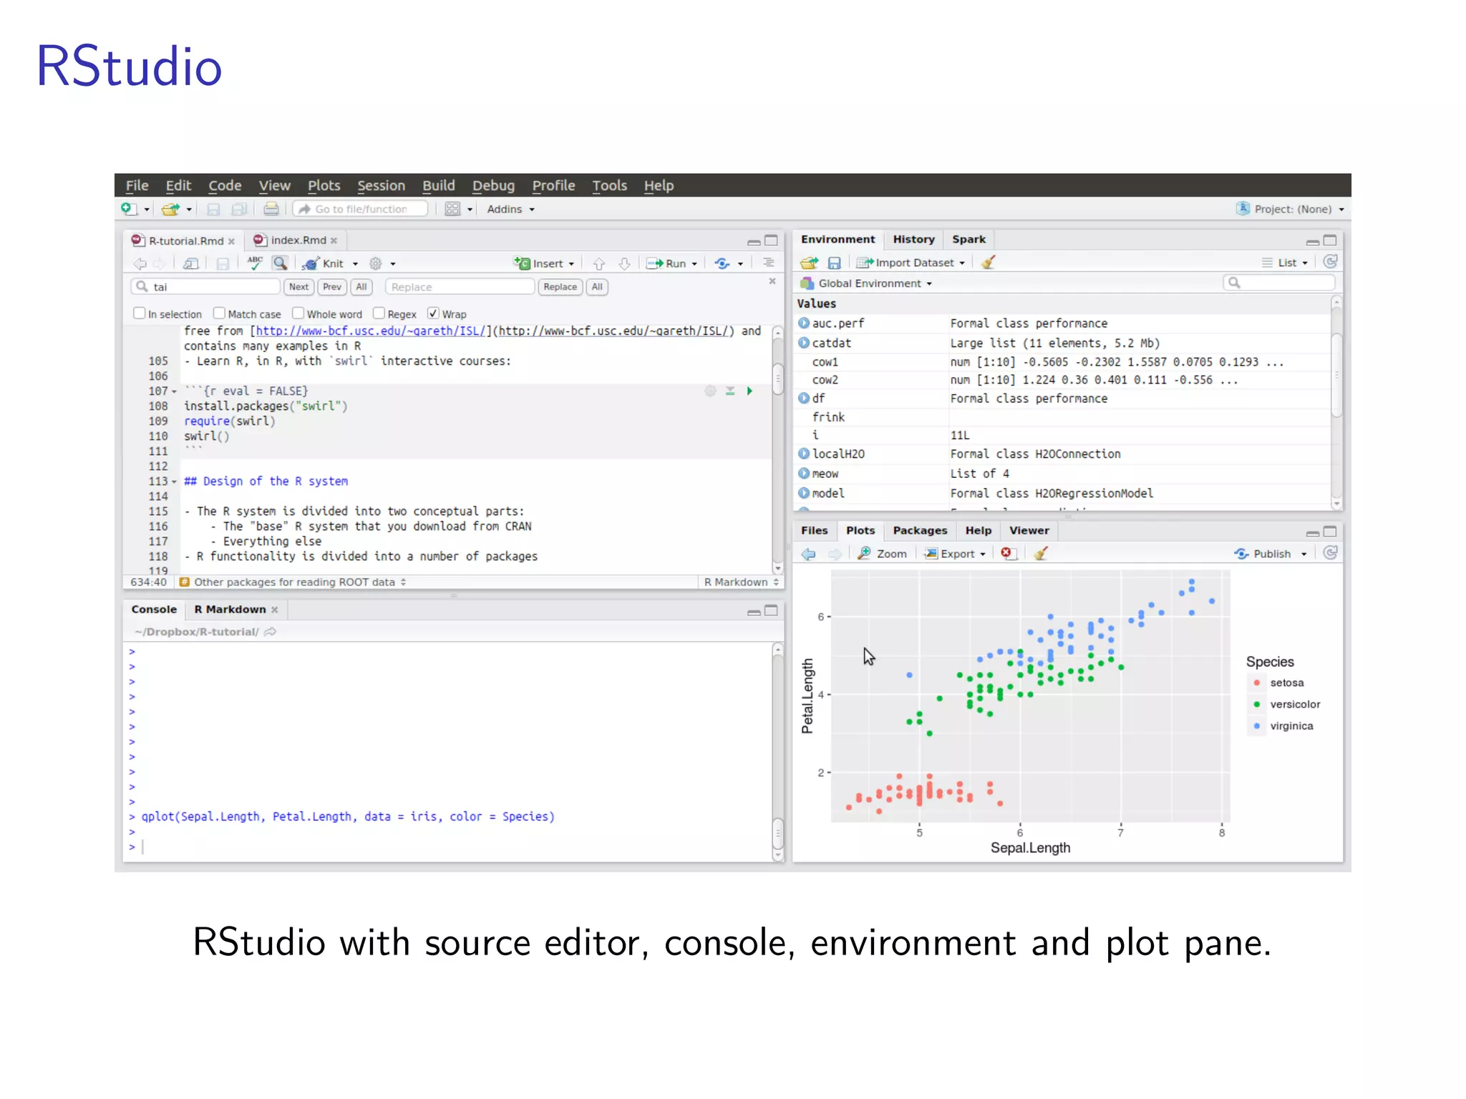1466x1099 pixels.
Task: Switch to the R Markdown console tab
Action: pos(230,610)
